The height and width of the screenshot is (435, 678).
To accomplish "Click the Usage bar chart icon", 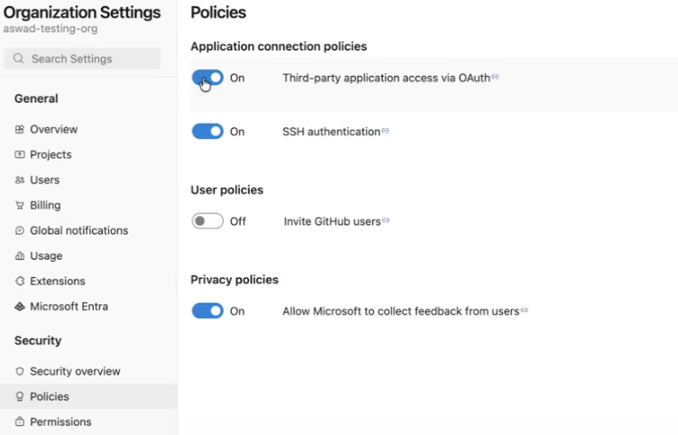I will tap(20, 255).
